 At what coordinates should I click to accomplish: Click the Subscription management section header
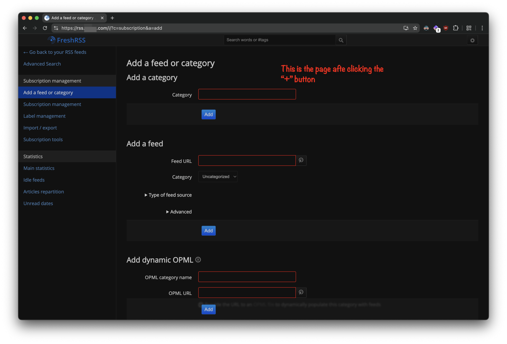(x=67, y=81)
